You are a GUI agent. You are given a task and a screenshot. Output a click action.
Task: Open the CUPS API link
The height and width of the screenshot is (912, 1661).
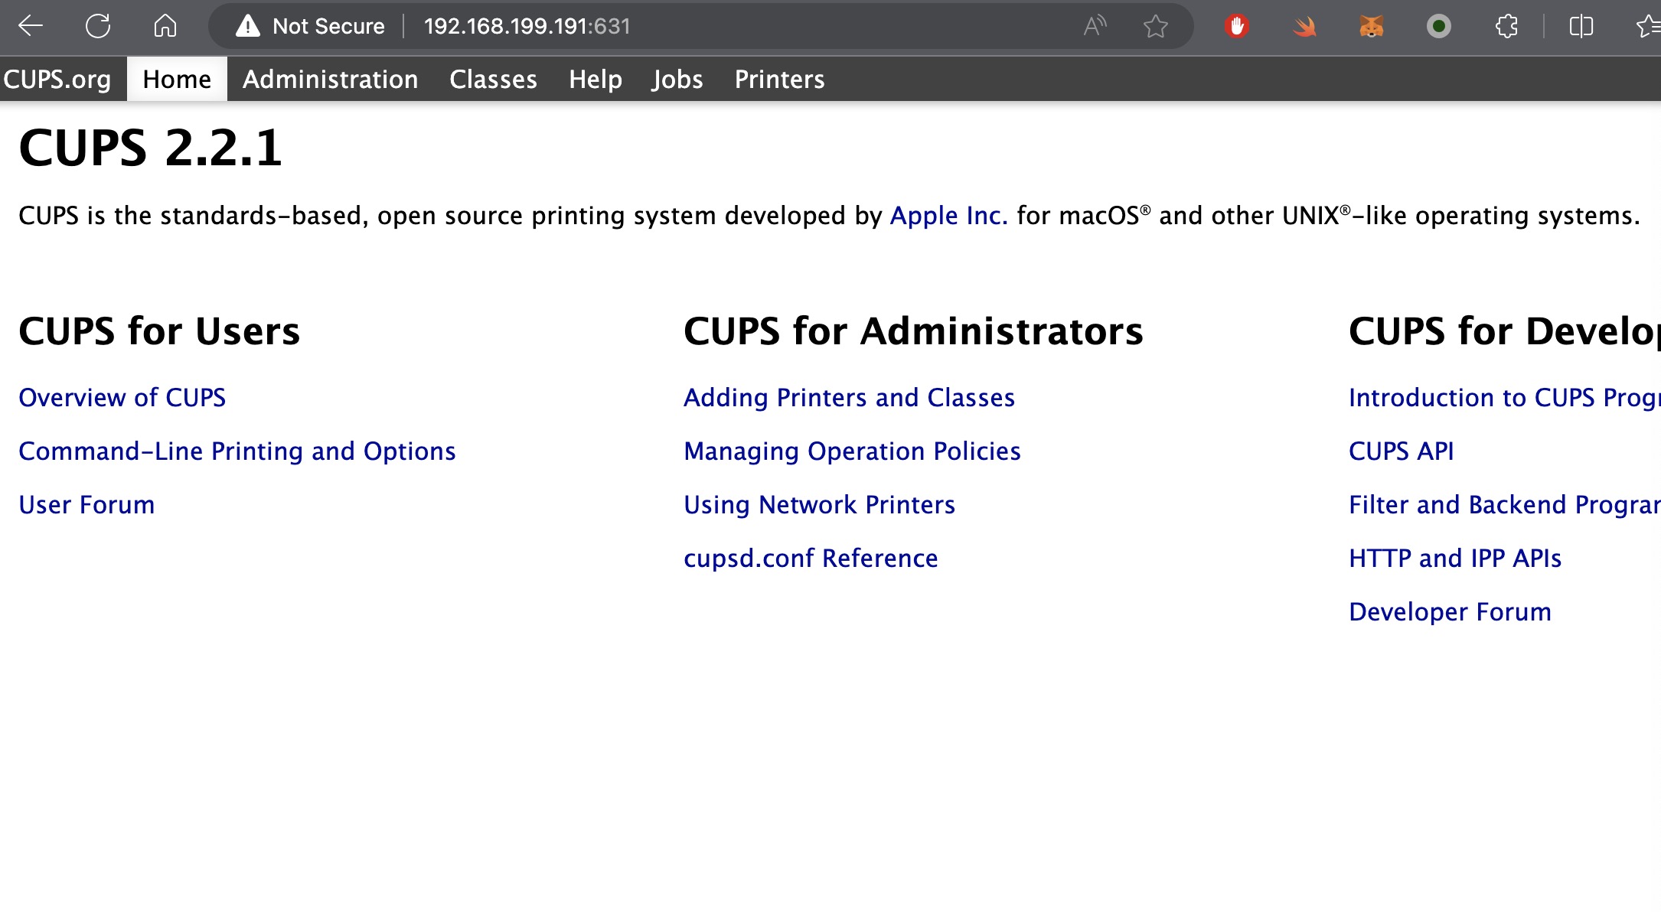pos(1401,451)
